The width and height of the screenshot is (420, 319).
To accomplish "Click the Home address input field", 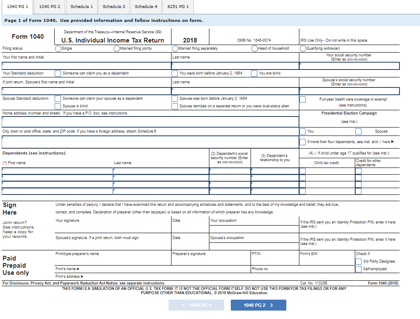I will click(150, 122).
